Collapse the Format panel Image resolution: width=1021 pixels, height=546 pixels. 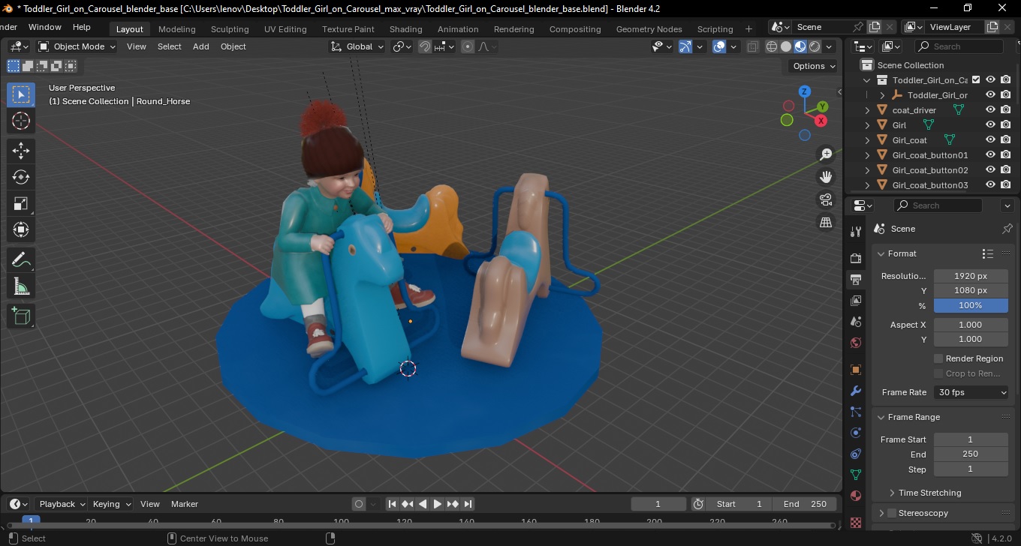[882, 253]
